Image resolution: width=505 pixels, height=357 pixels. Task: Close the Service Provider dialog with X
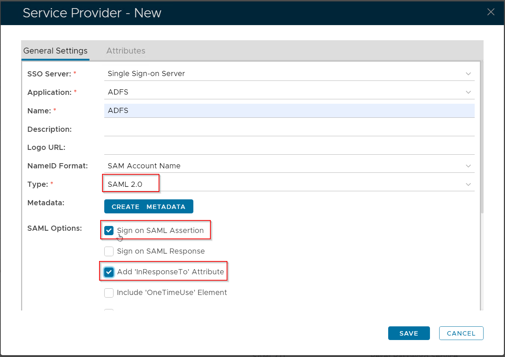tap(491, 12)
